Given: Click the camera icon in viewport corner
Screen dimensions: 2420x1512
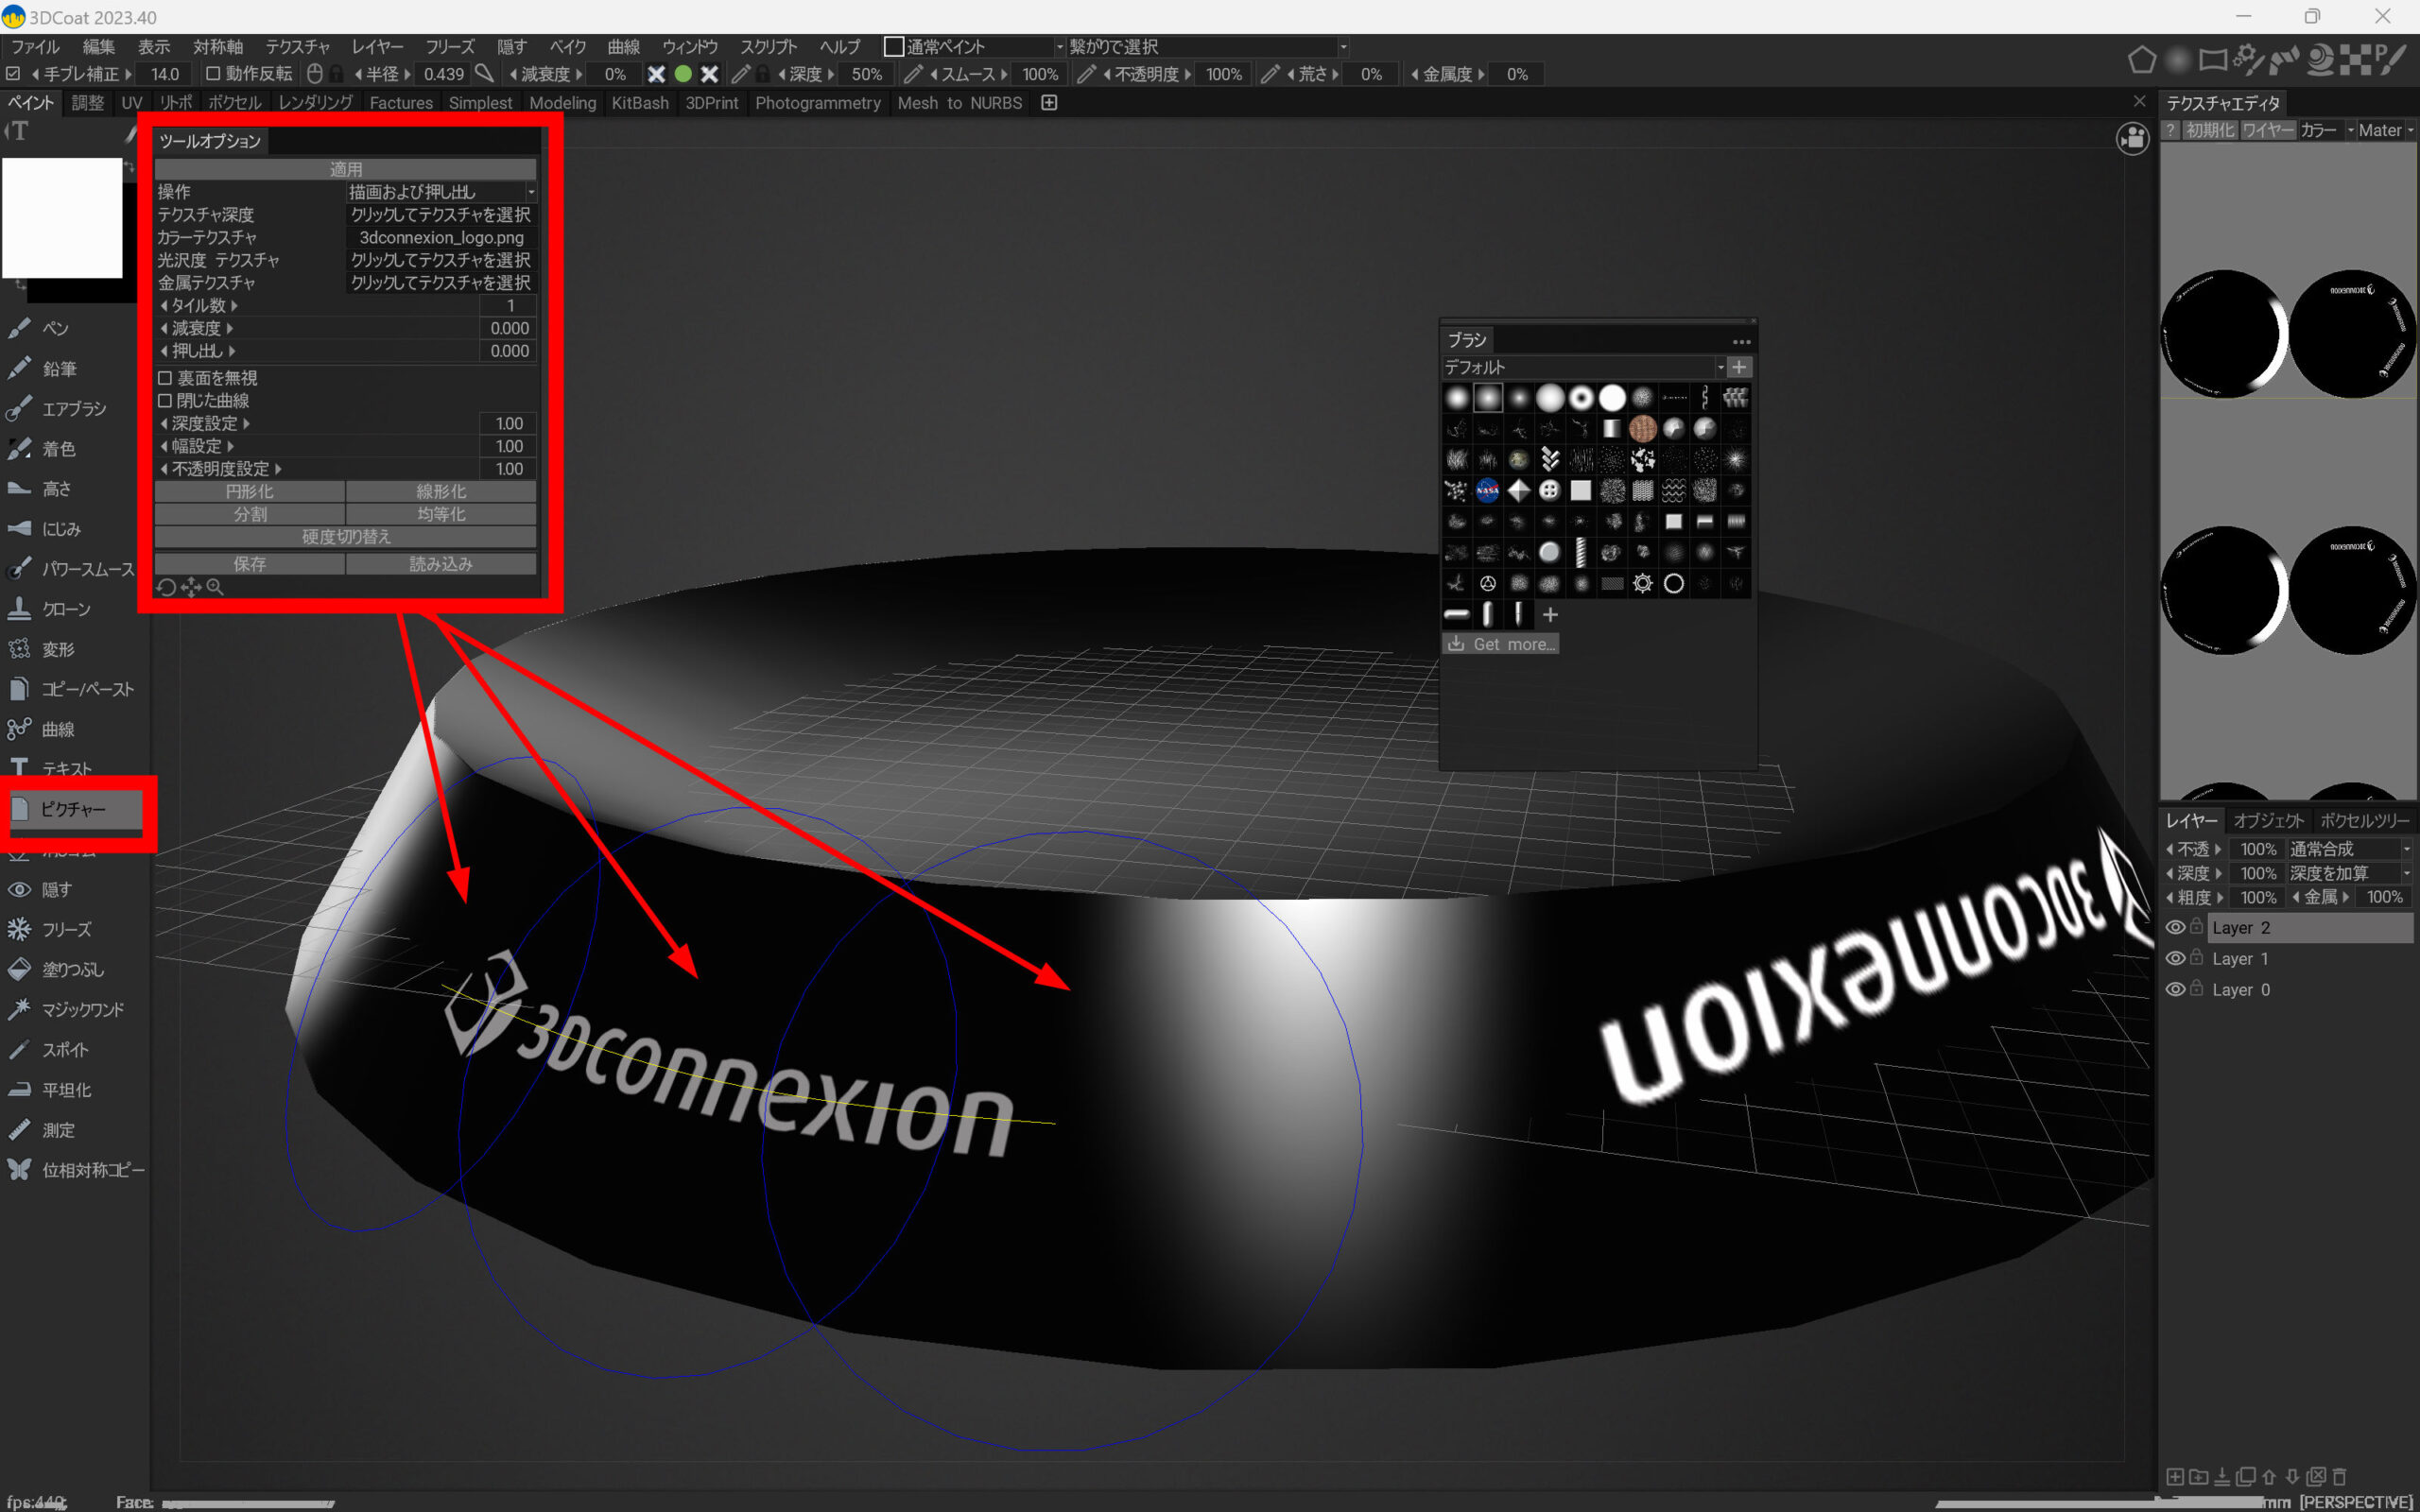Looking at the screenshot, I should click(x=2132, y=139).
